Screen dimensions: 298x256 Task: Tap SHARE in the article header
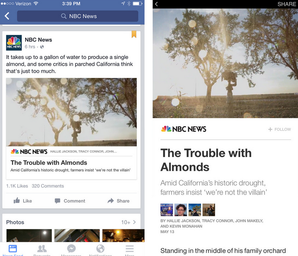(x=286, y=4)
